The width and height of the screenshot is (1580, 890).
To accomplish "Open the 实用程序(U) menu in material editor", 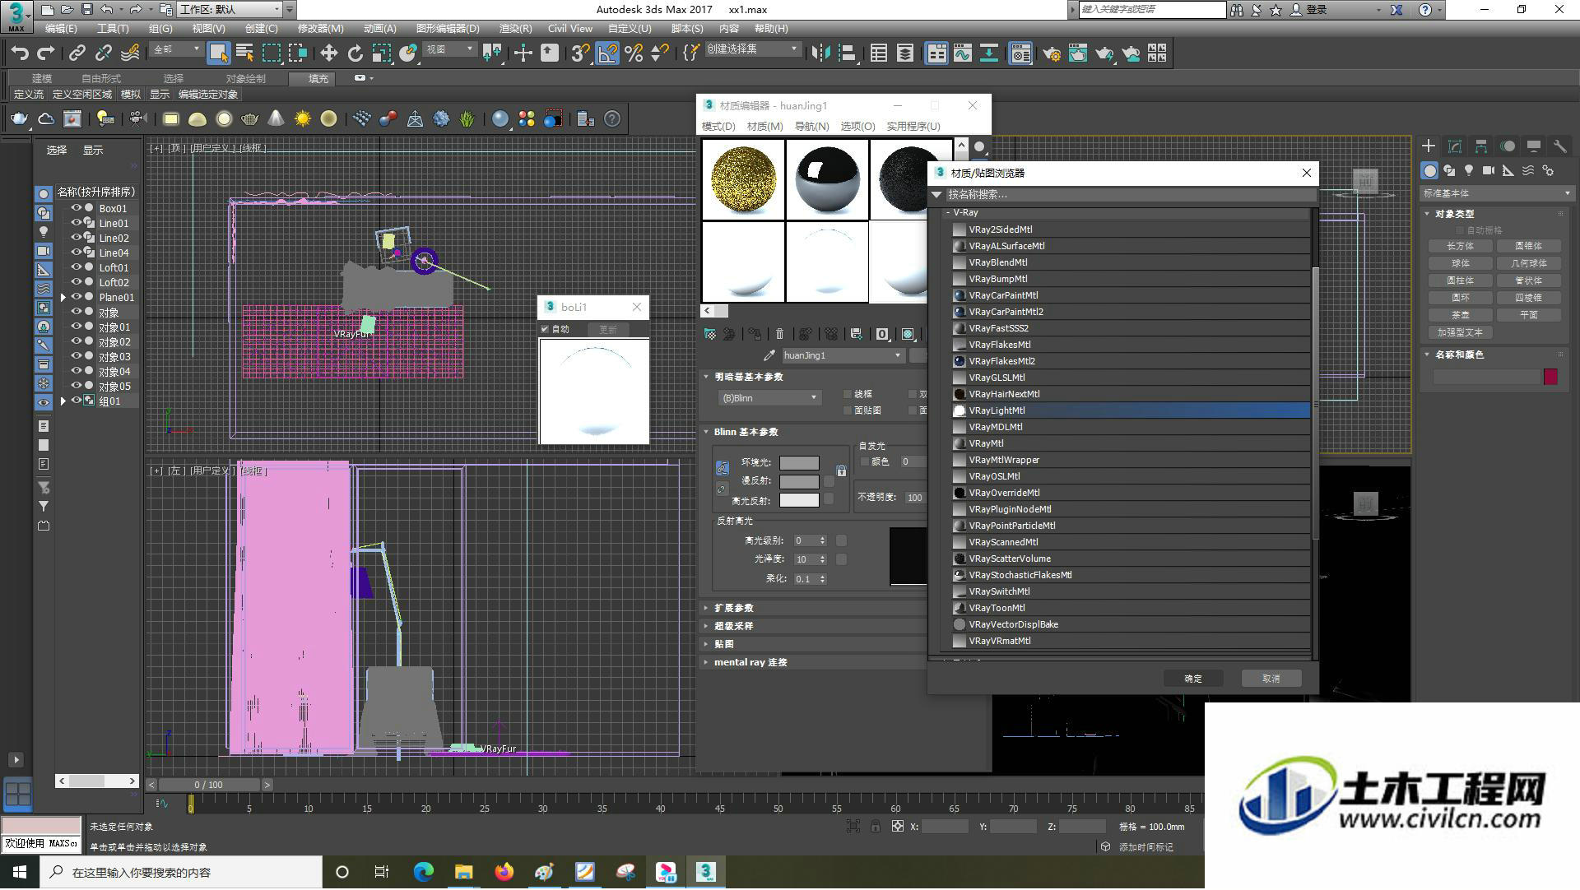I will coord(913,127).
